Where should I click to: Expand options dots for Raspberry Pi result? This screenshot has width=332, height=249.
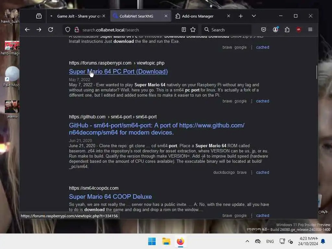(x=251, y=101)
